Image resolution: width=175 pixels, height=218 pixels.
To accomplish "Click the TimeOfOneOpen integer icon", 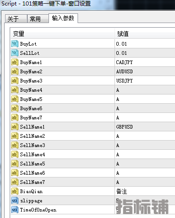I will (x=15, y=210).
